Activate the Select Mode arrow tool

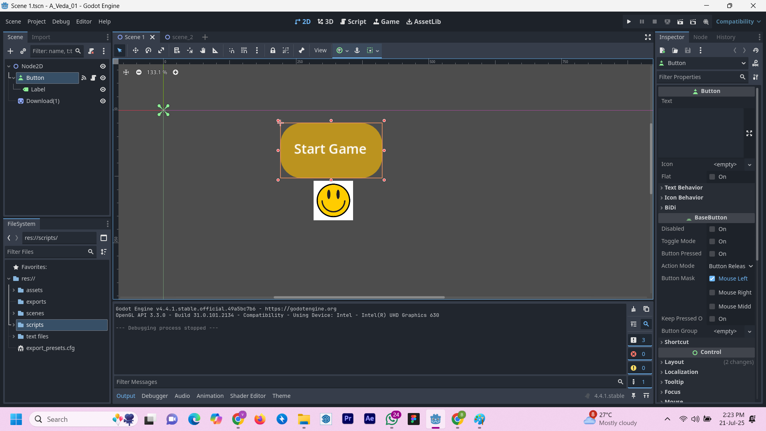pyautogui.click(x=120, y=50)
